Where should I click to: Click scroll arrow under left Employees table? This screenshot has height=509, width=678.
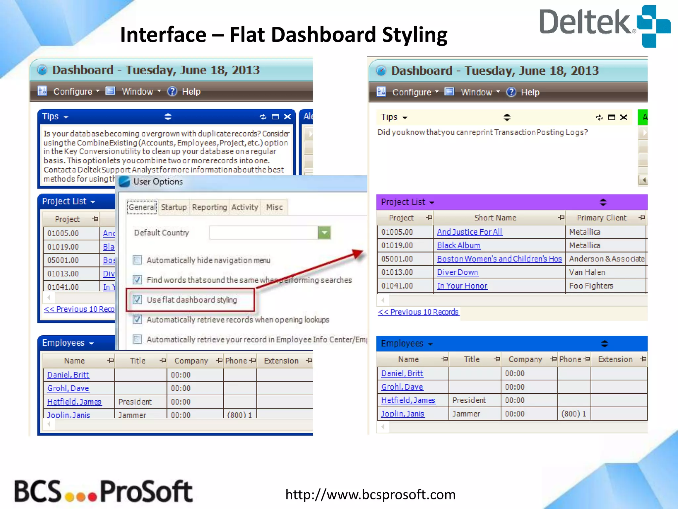[49, 424]
